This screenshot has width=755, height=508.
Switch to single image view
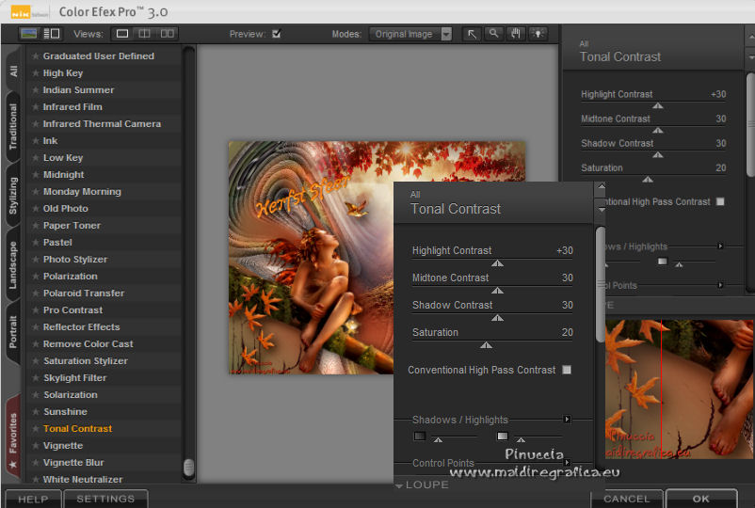(122, 34)
